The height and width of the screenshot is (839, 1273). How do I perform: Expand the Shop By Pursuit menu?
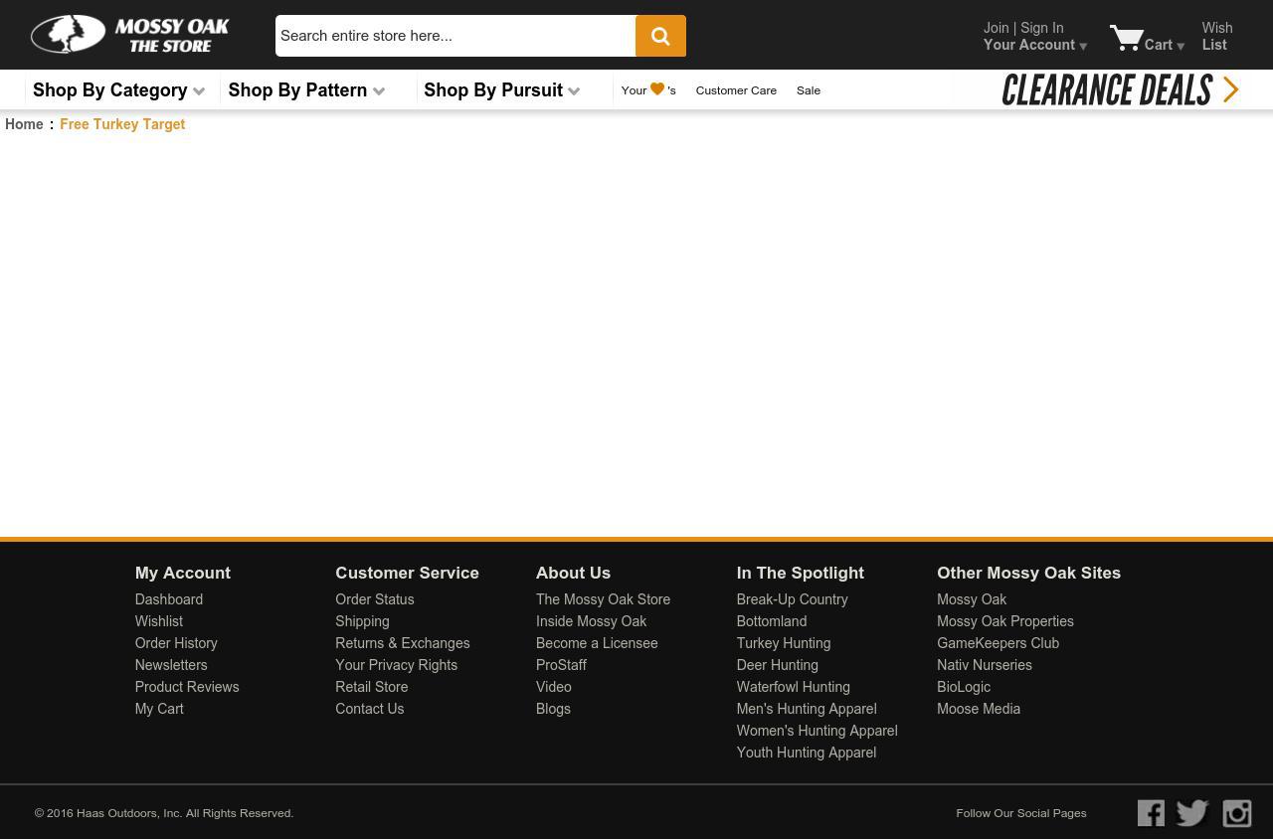pyautogui.click(x=501, y=90)
